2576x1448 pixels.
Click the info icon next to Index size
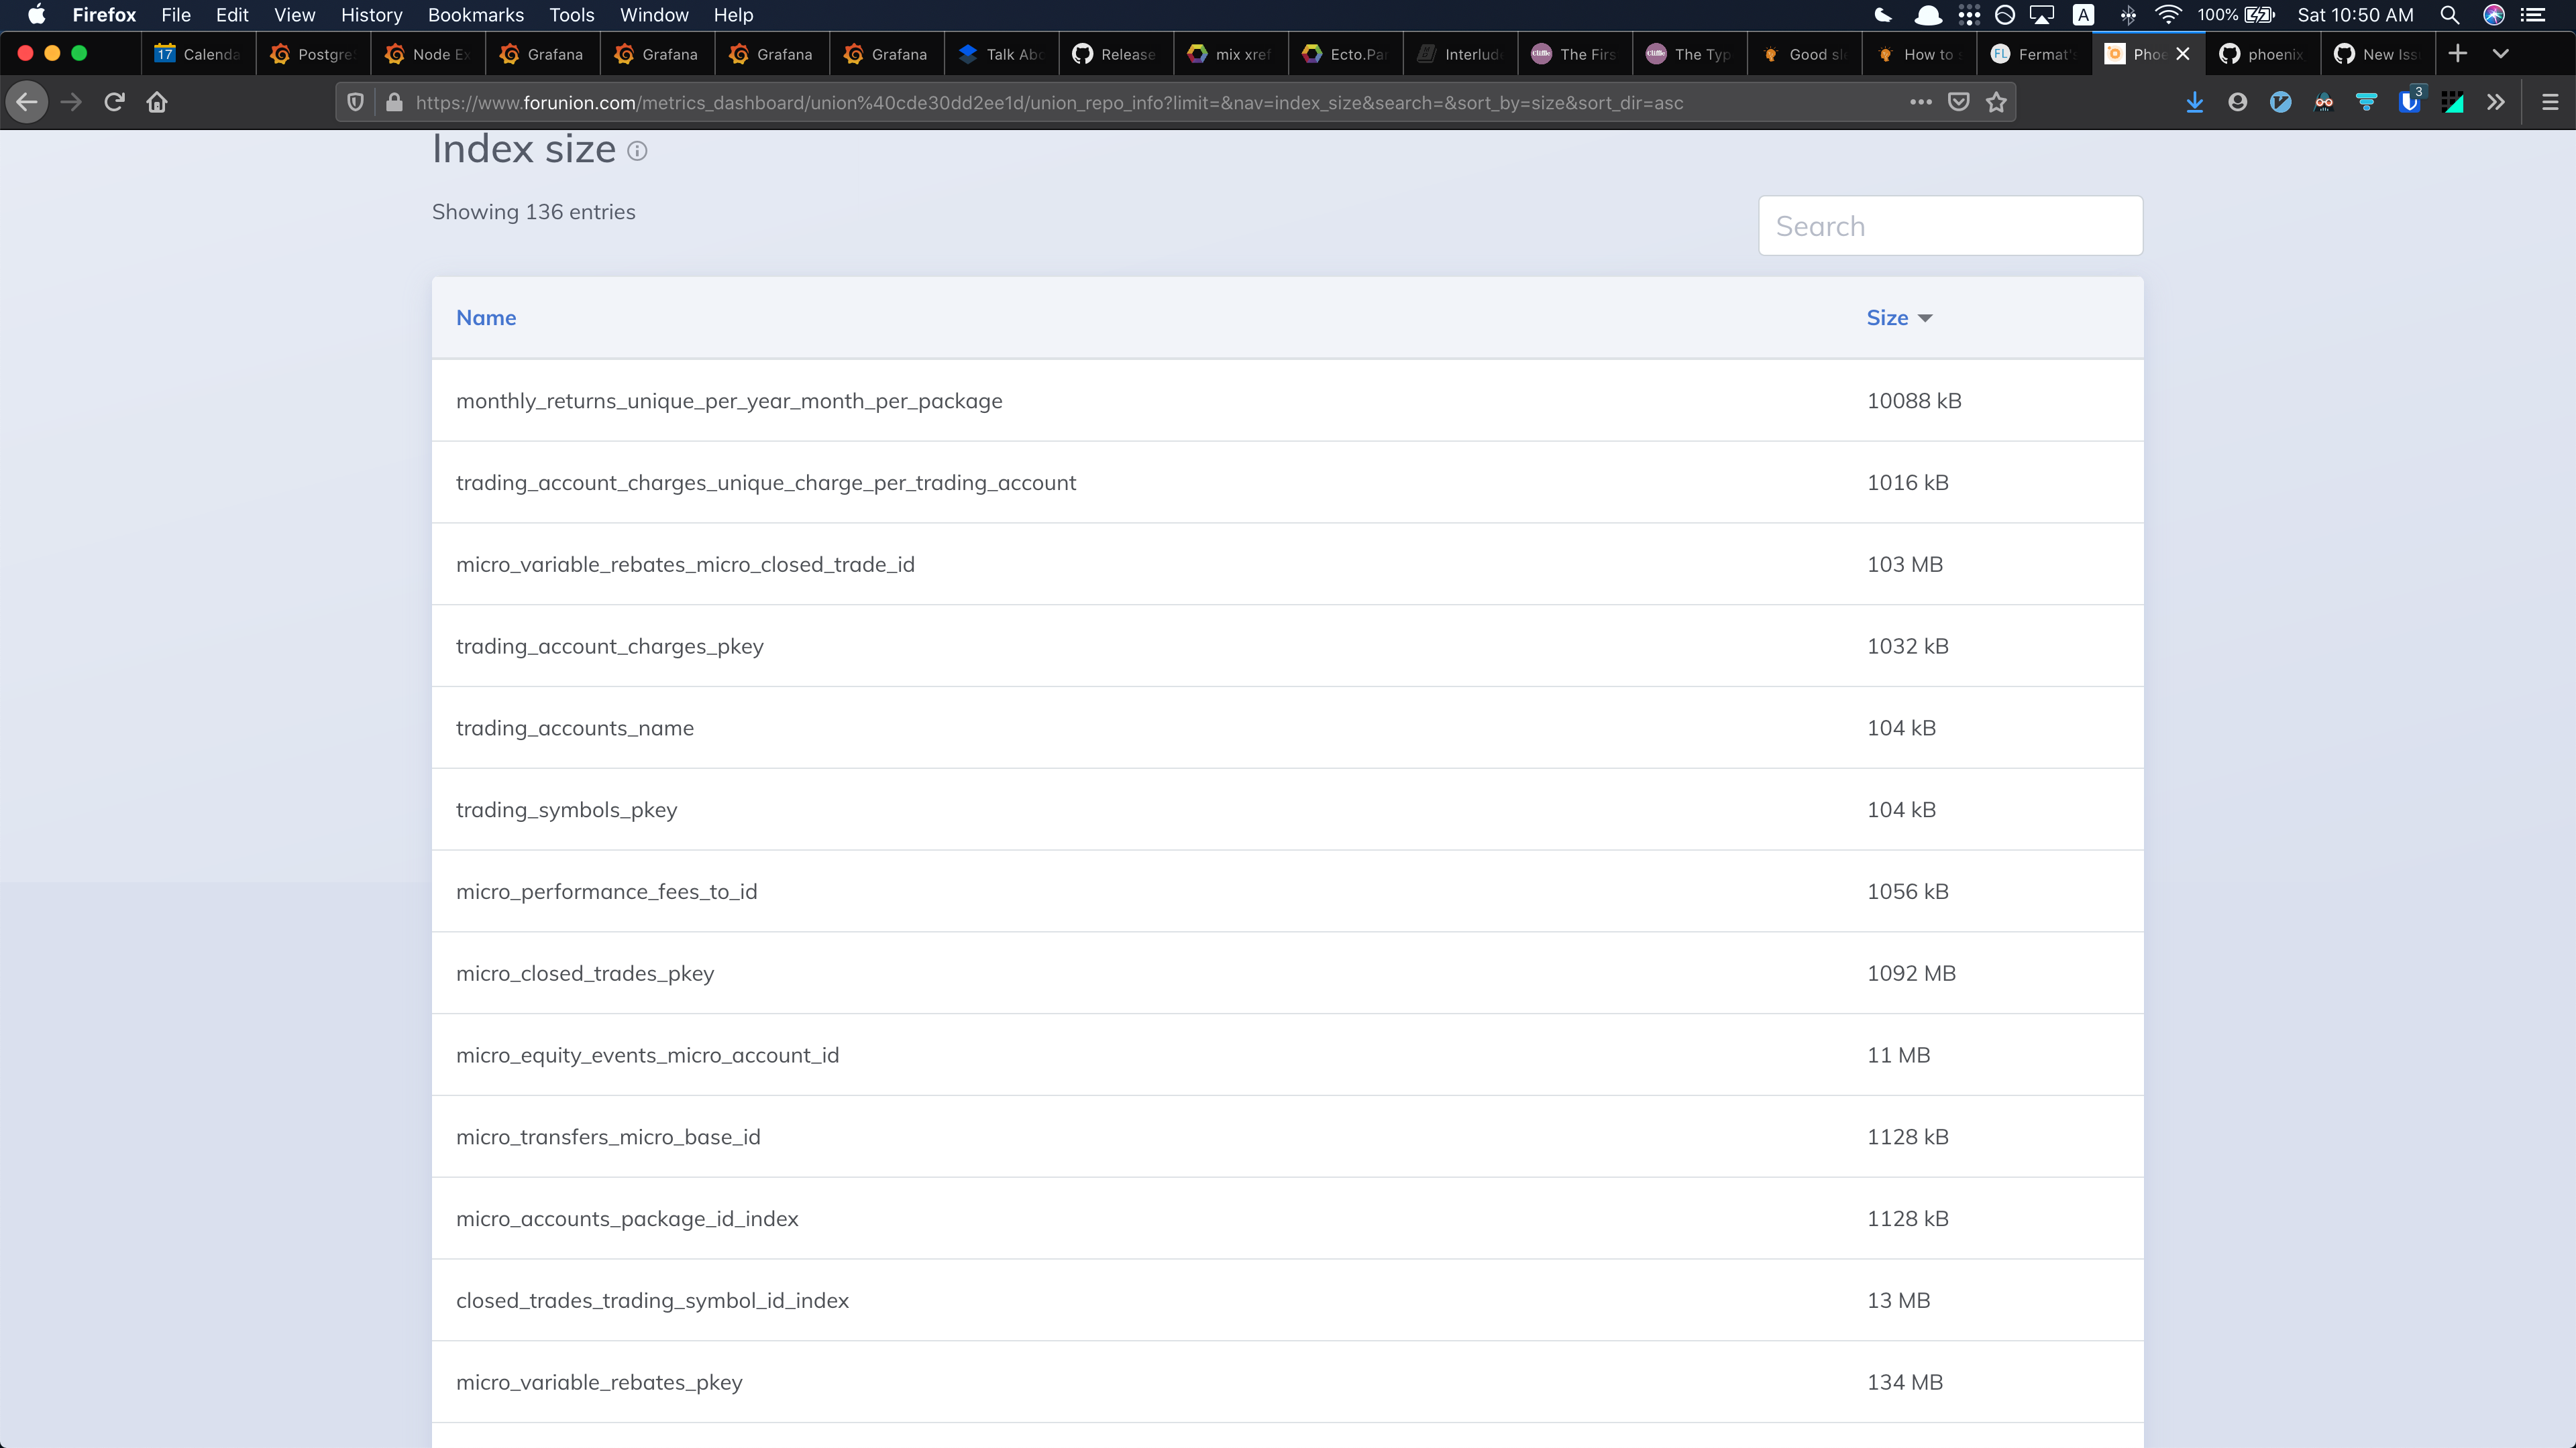point(638,151)
